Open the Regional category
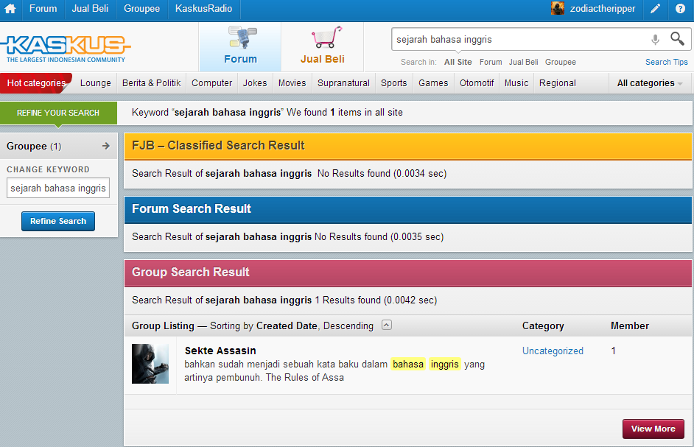694x447 pixels. pyautogui.click(x=558, y=83)
